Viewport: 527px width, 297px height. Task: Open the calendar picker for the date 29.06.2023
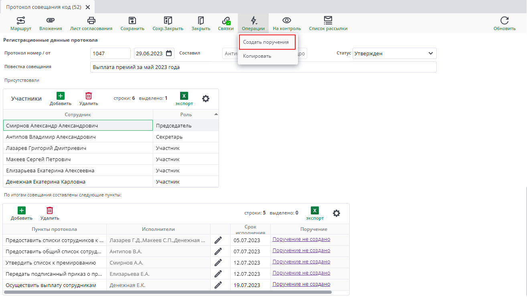(x=169, y=53)
